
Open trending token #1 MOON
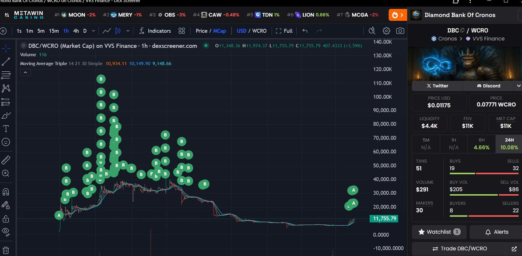point(75,15)
